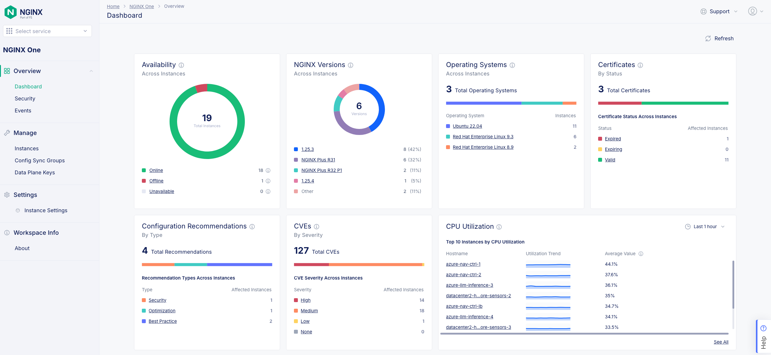Click info icon beside Online count
Image resolution: width=771 pixels, height=355 pixels.
click(x=268, y=170)
